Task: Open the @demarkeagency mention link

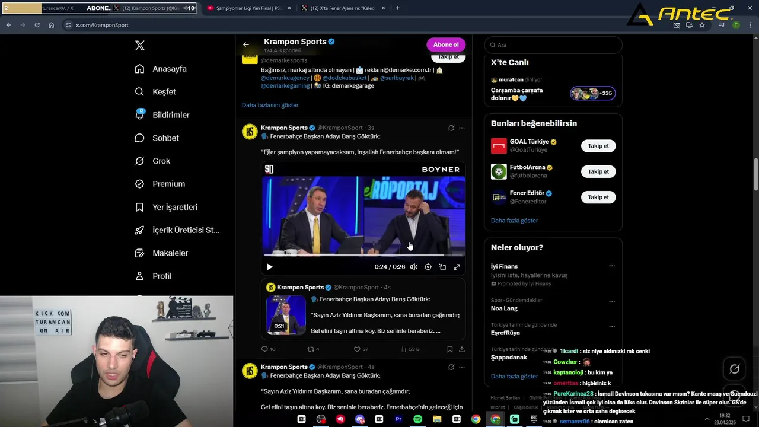Action: click(x=285, y=78)
